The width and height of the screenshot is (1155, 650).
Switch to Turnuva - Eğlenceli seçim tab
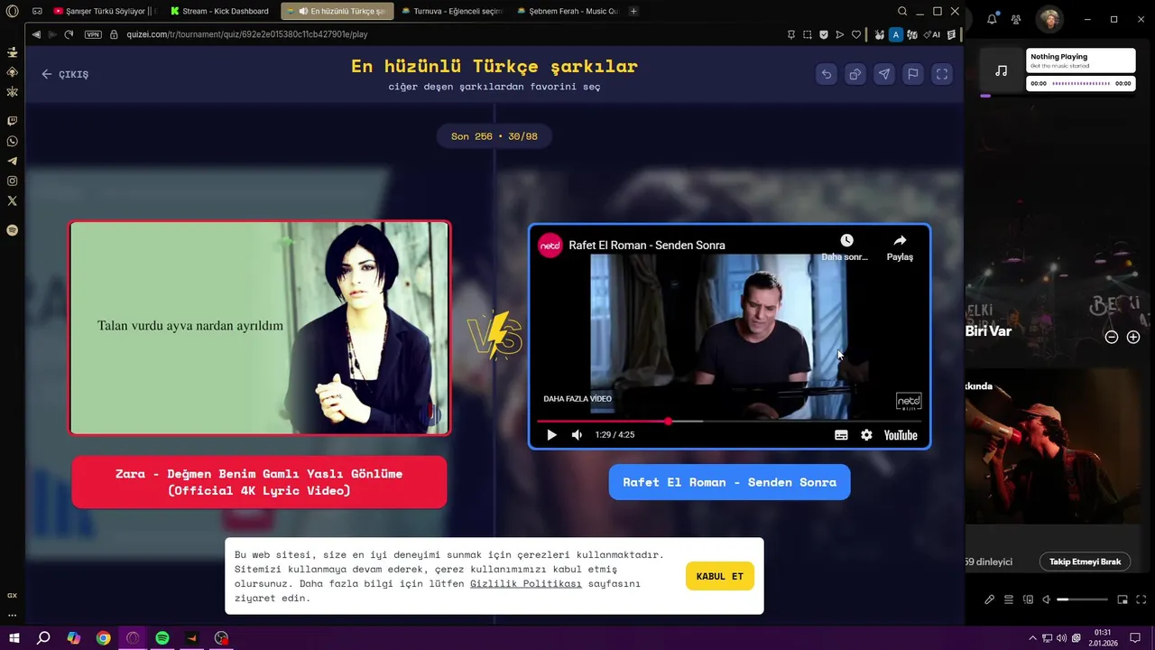(452, 11)
